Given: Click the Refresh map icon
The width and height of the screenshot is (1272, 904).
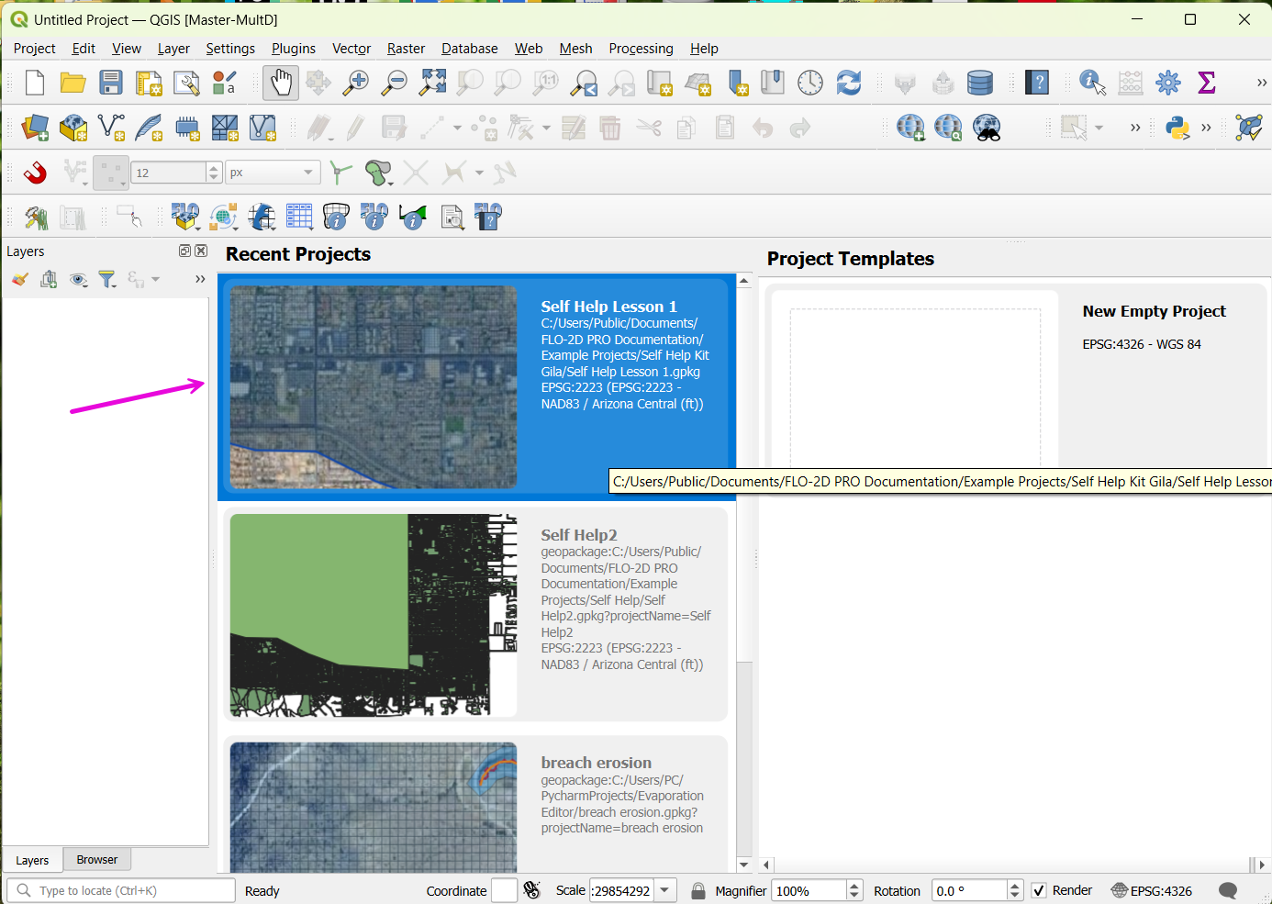Looking at the screenshot, I should coord(849,83).
